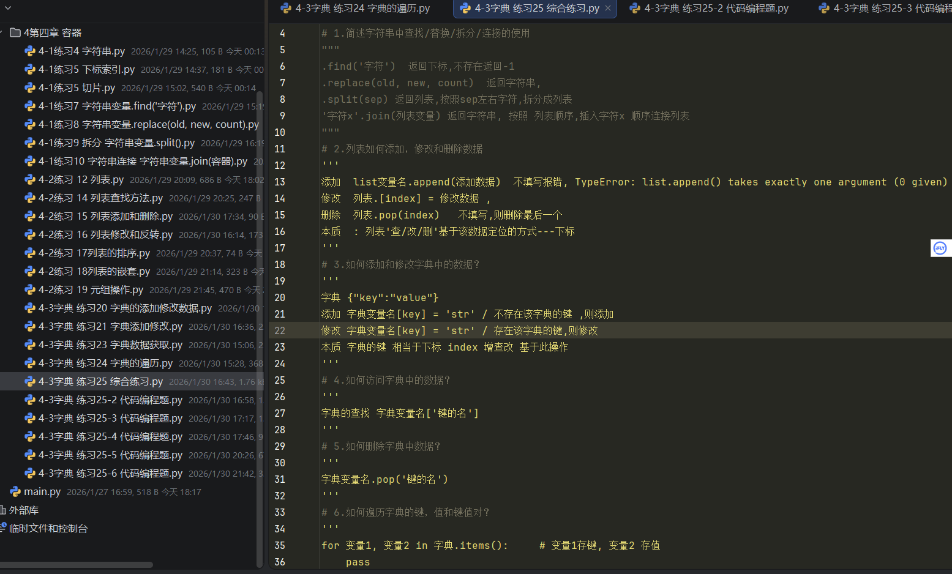Click line number 35 in gutter

(280, 545)
